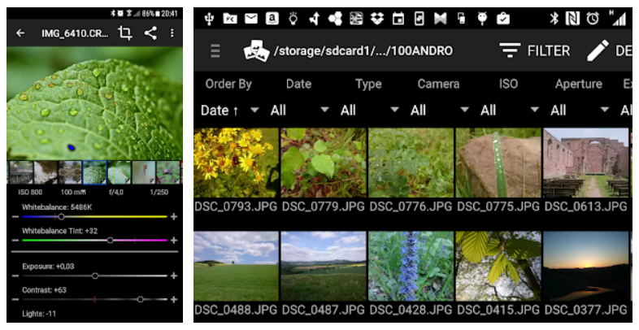Viewport: 639px width, 330px height.
Task: Click the FILTER lines icon
Action: pyautogui.click(x=510, y=51)
